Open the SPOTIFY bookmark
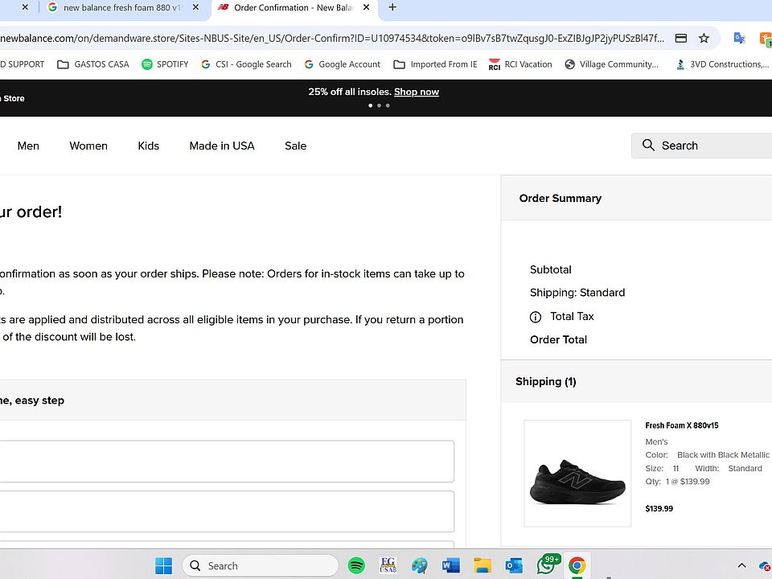This screenshot has width=772, height=579. 165,64
